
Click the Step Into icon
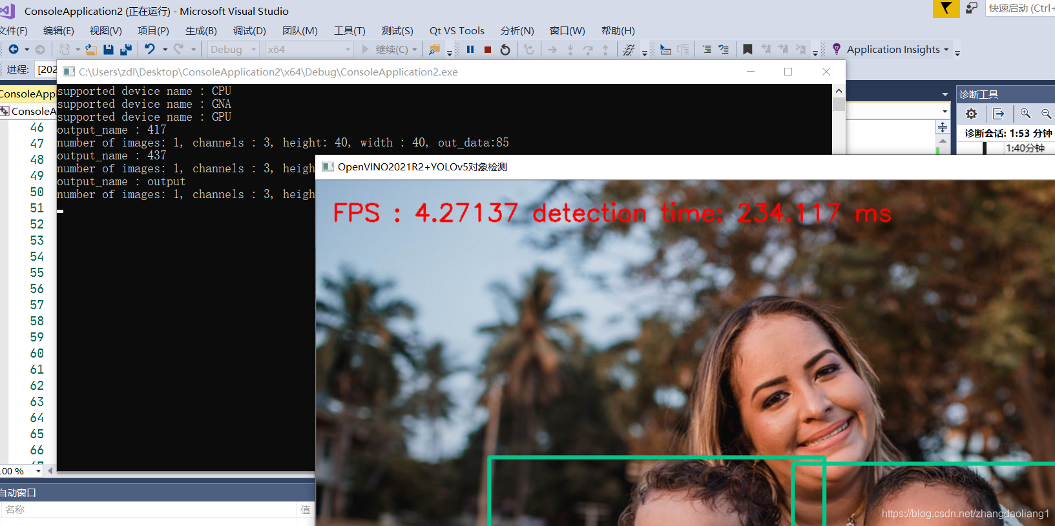tap(570, 49)
